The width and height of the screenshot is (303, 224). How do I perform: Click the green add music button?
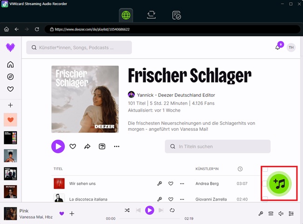click(x=279, y=184)
